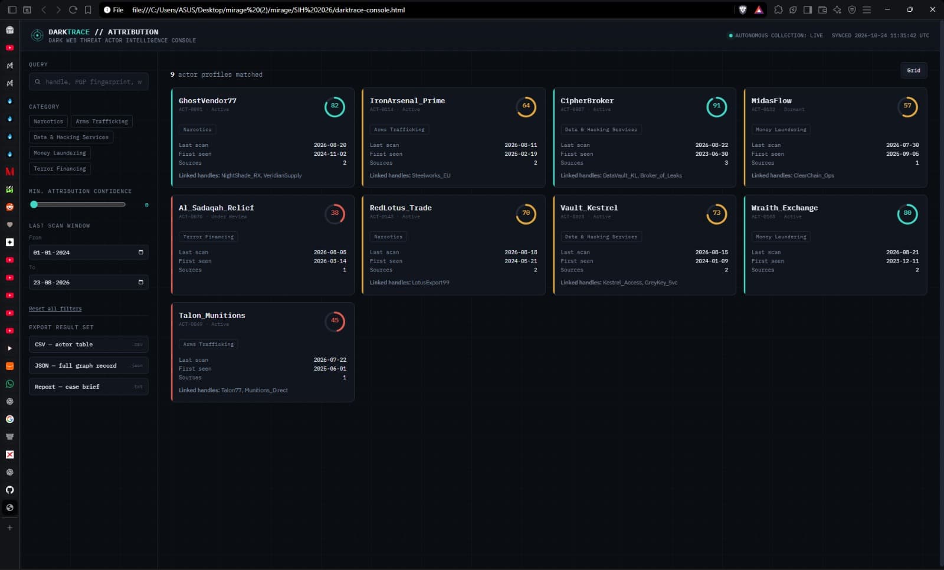Click the browser address bar URL

click(x=268, y=9)
